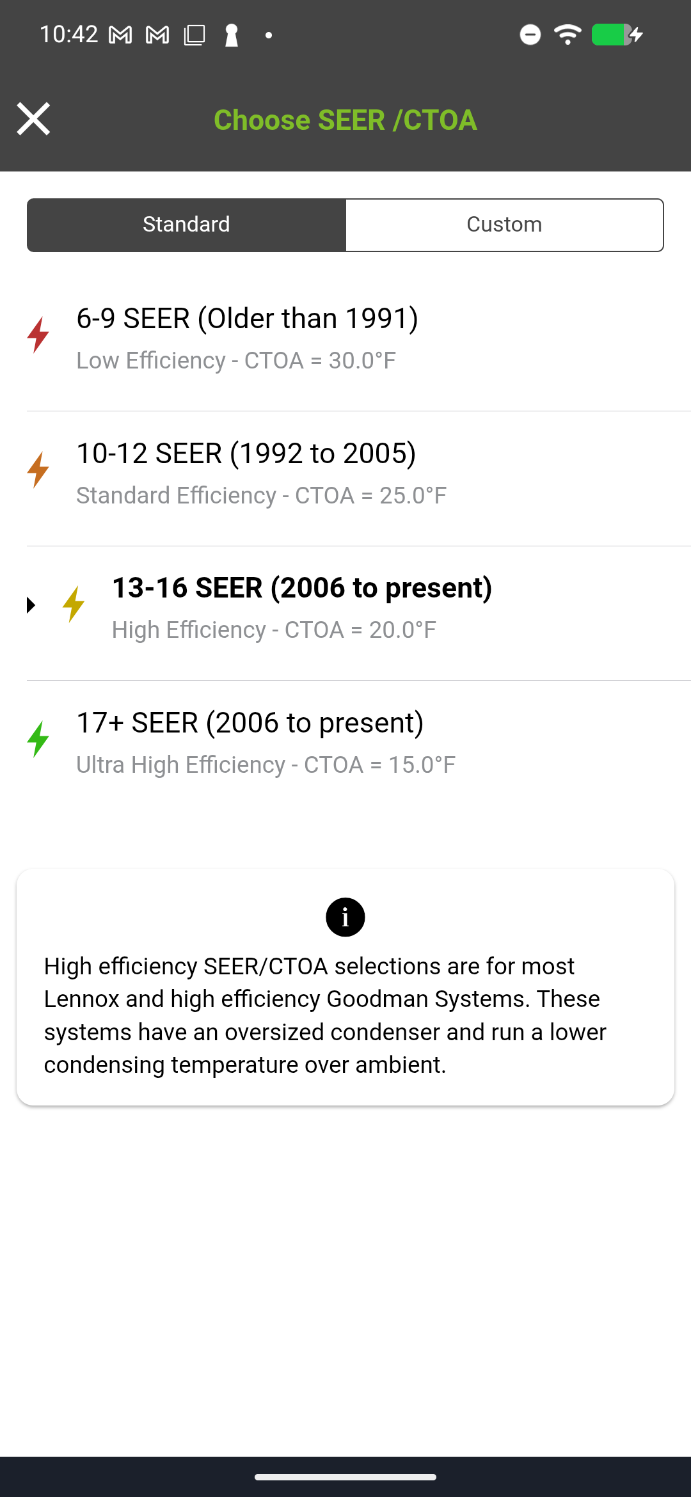Tap the yellow lightning bolt icon
Image resolution: width=691 pixels, height=1497 pixels.
74,604
